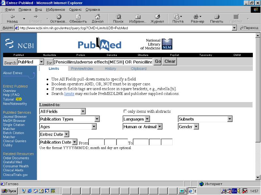The width and height of the screenshot is (261, 195).
Task: Open the Ages dropdown
Action: coord(68,127)
